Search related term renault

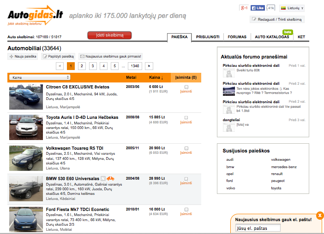tap(276, 174)
